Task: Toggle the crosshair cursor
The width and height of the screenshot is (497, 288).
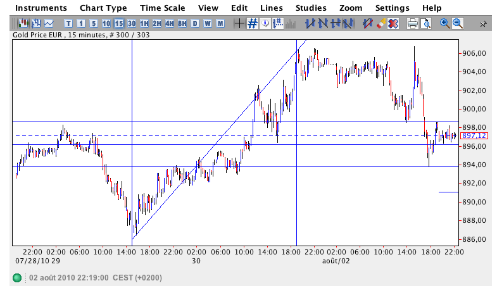Action: pos(239,23)
